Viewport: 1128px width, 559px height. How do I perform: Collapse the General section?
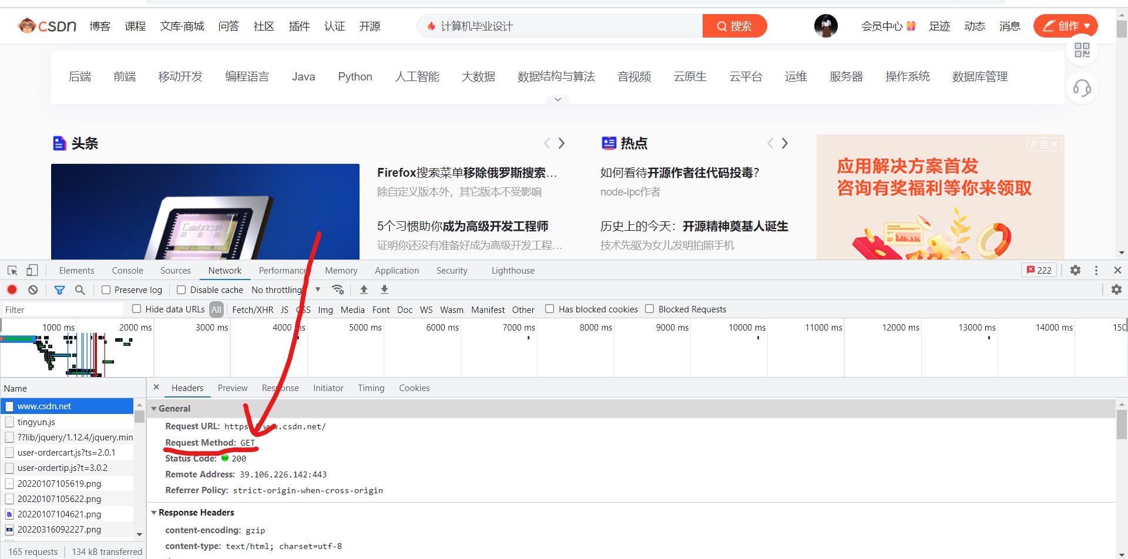click(154, 409)
